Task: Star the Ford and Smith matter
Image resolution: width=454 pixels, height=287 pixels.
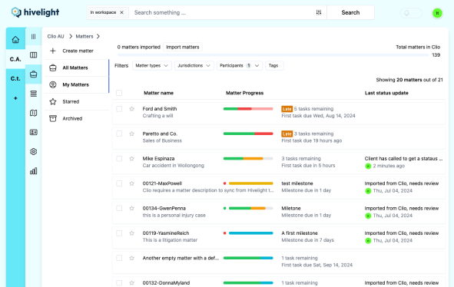Action: (x=131, y=109)
